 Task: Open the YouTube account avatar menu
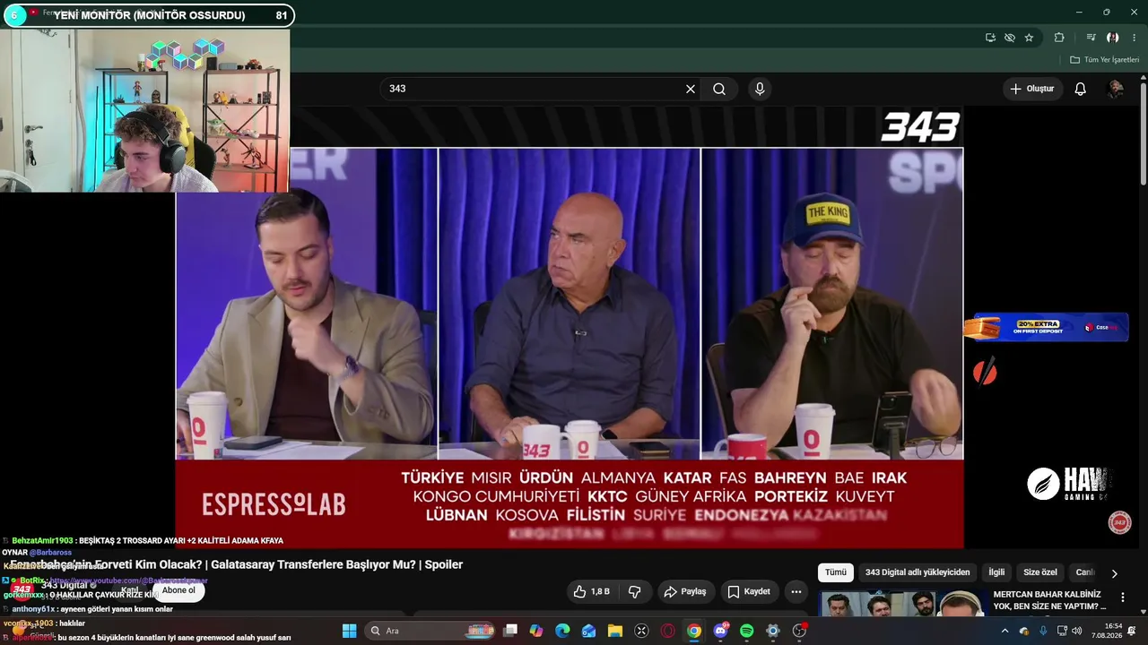tap(1116, 89)
